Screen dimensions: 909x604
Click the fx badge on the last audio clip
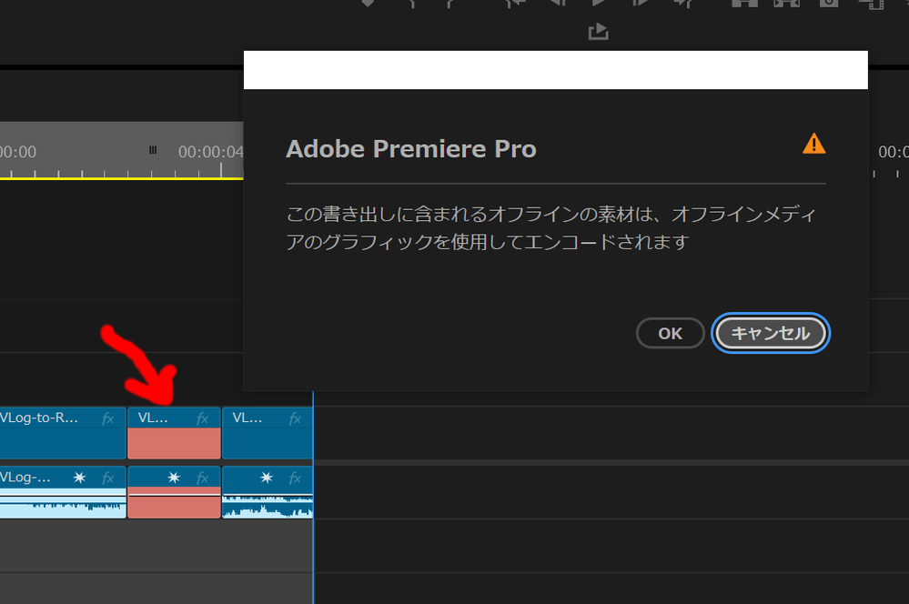tap(295, 478)
